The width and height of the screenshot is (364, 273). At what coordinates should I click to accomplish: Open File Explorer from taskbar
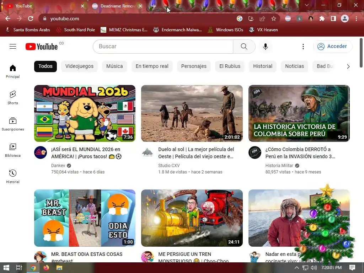(x=59, y=268)
